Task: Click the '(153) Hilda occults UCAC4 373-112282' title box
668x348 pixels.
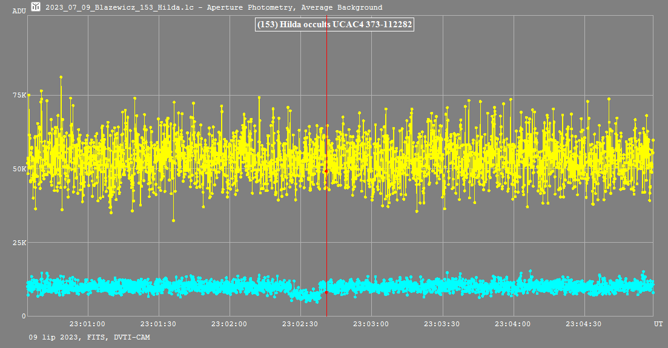Action: pyautogui.click(x=335, y=24)
